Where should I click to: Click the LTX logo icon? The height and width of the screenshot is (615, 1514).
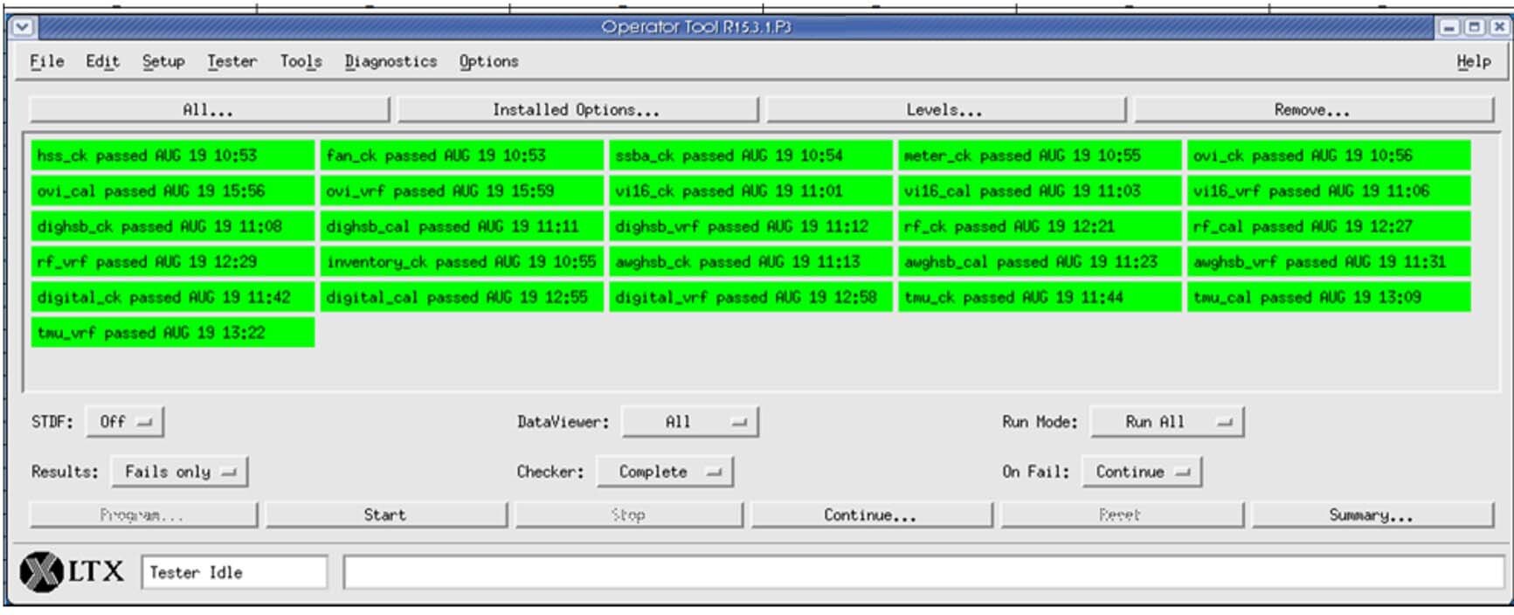(x=42, y=572)
